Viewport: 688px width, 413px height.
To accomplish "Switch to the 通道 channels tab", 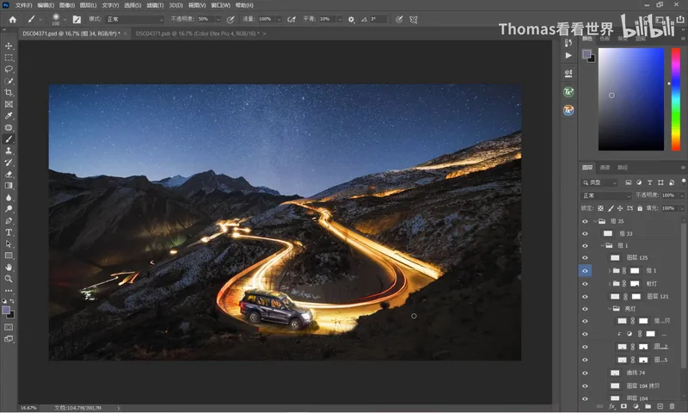I will tap(605, 167).
